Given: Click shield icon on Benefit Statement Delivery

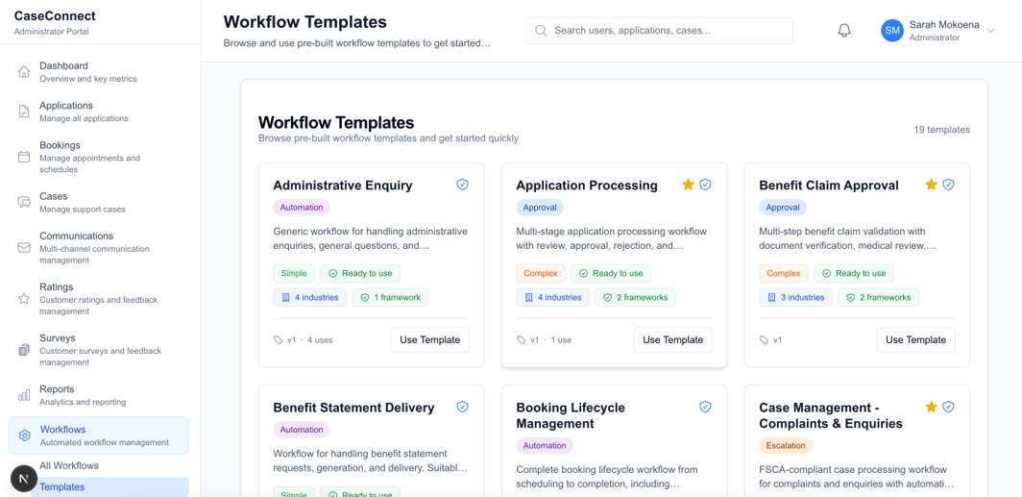Looking at the screenshot, I should coord(462,408).
